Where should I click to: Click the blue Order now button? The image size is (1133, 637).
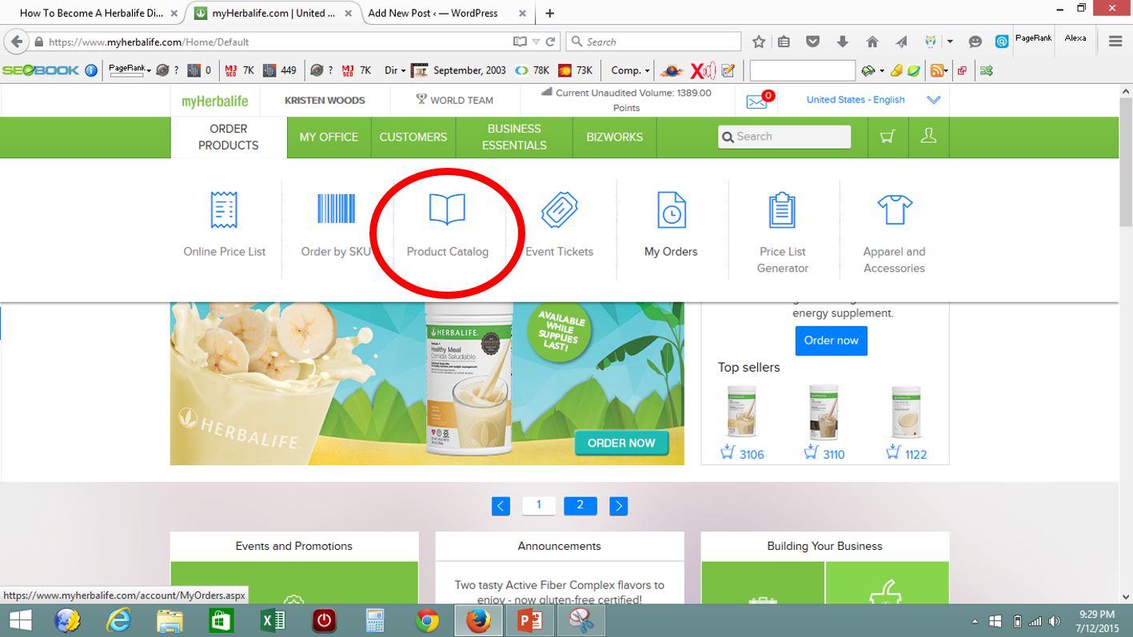pyautogui.click(x=832, y=340)
